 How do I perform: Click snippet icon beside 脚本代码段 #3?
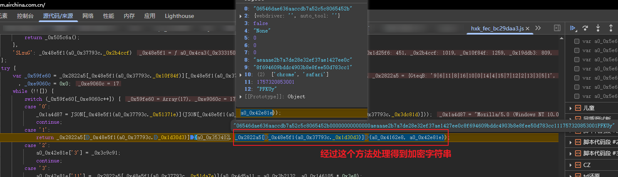point(578,153)
